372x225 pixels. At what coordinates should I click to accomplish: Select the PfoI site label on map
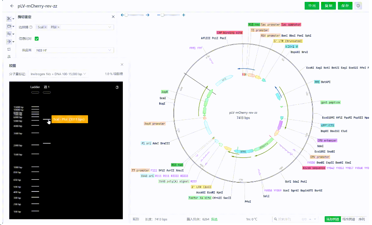(248, 202)
